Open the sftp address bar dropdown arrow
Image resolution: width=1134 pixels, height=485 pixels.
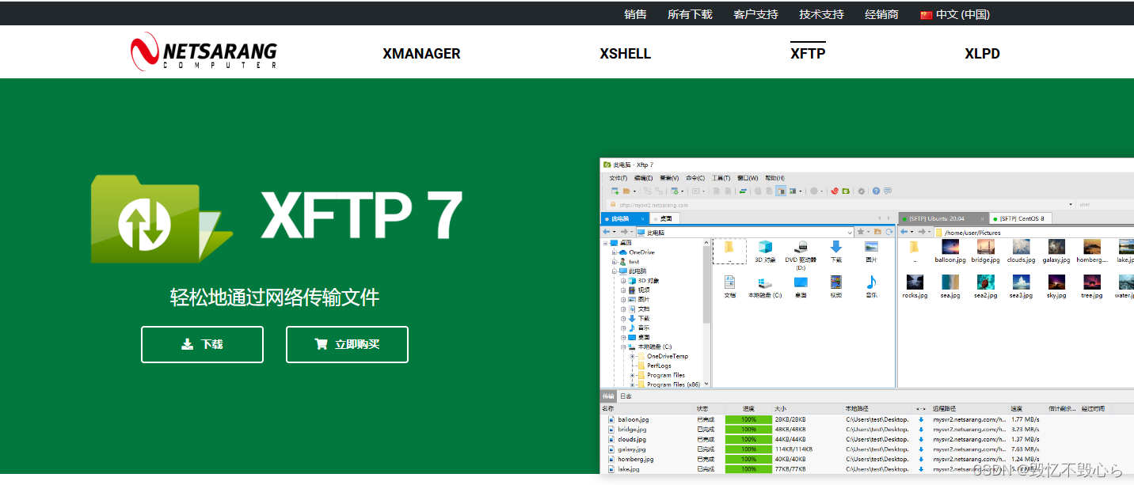pos(1071,204)
